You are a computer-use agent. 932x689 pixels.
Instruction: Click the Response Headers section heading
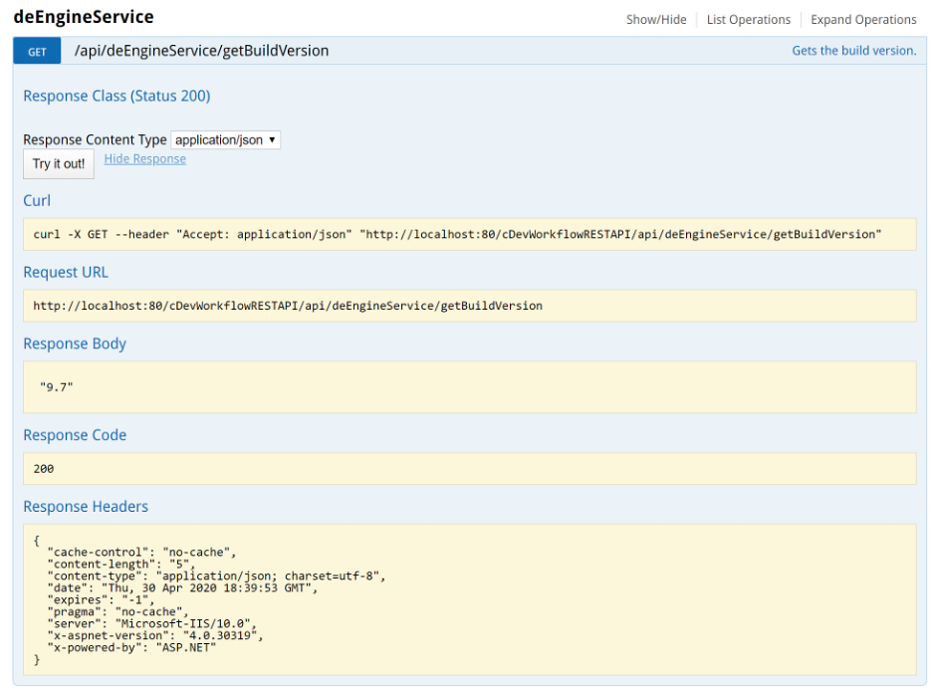coord(84,506)
